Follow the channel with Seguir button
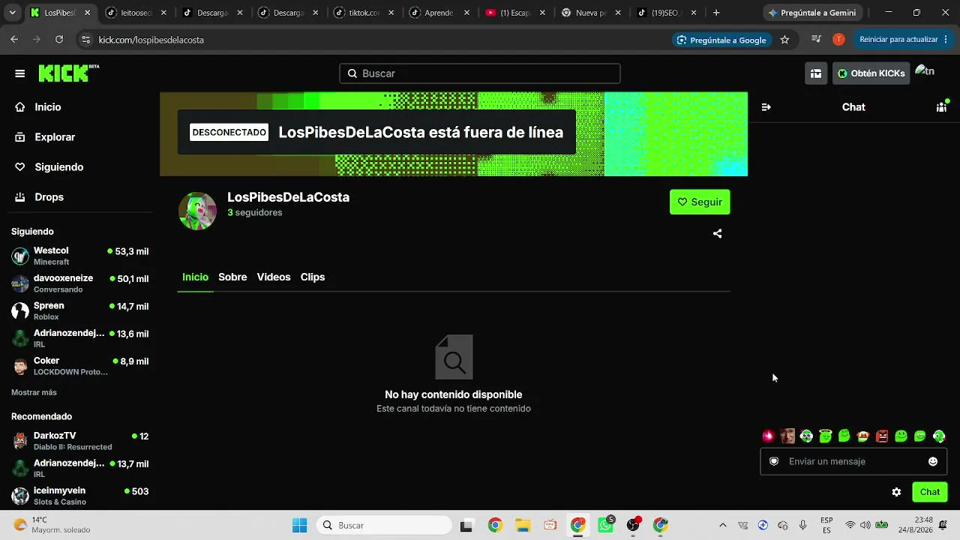 click(x=700, y=202)
